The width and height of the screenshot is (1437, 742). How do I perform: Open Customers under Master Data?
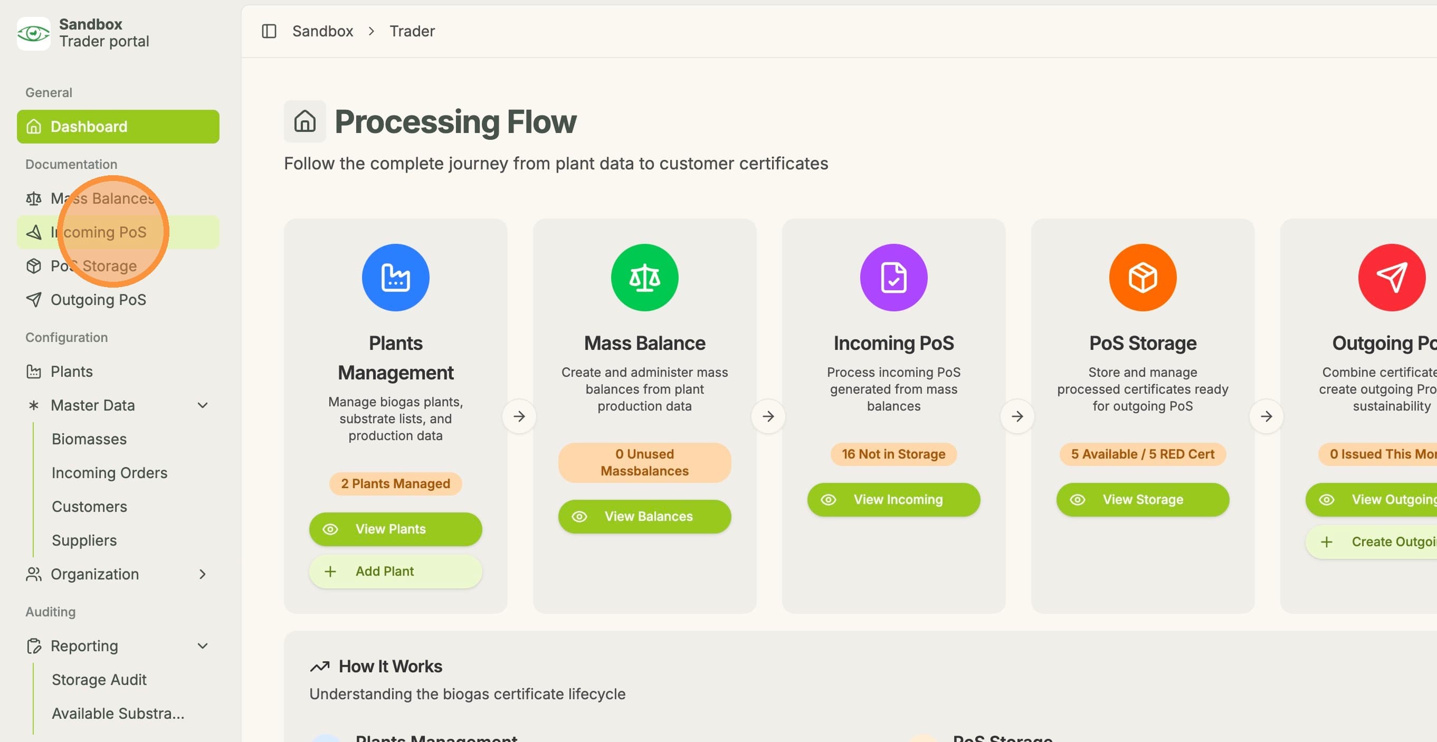89,507
